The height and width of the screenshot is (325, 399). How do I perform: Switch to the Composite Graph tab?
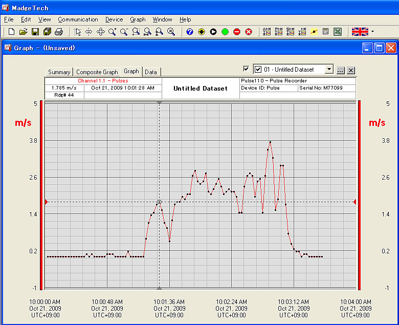tap(97, 72)
